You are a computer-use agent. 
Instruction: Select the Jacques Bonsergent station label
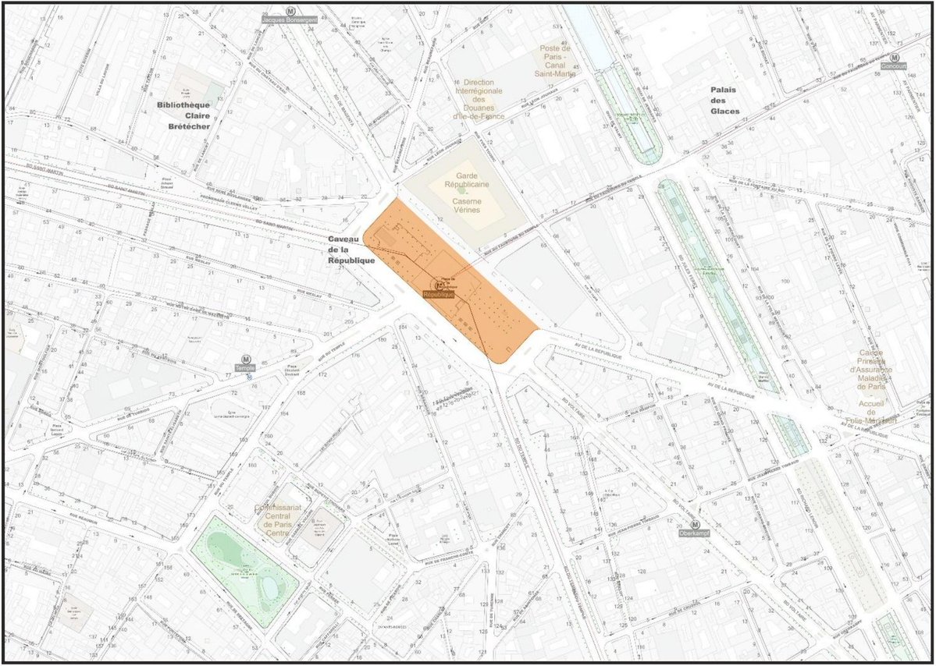[x=290, y=19]
